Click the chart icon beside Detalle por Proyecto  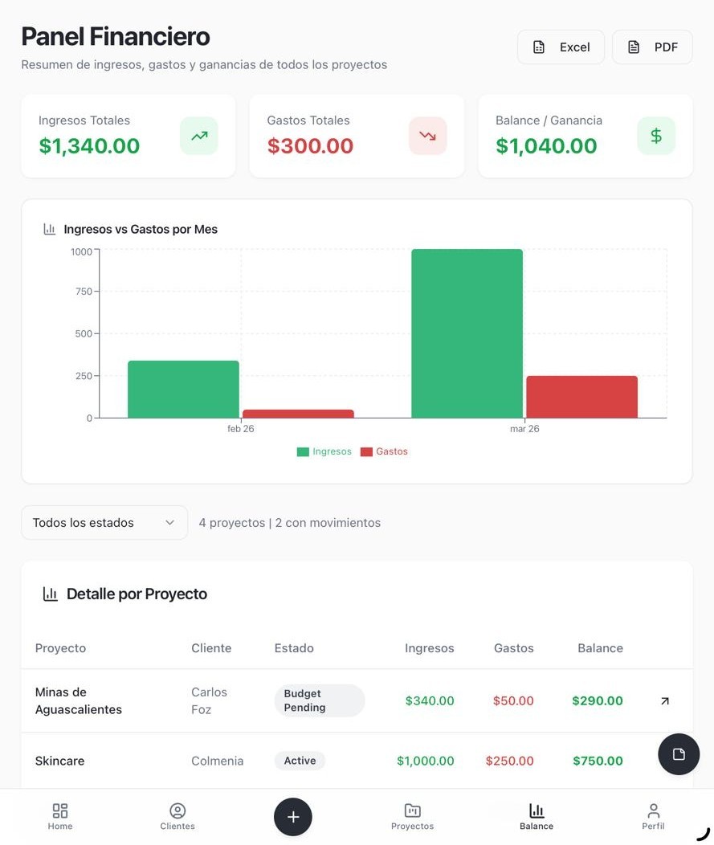tap(50, 594)
